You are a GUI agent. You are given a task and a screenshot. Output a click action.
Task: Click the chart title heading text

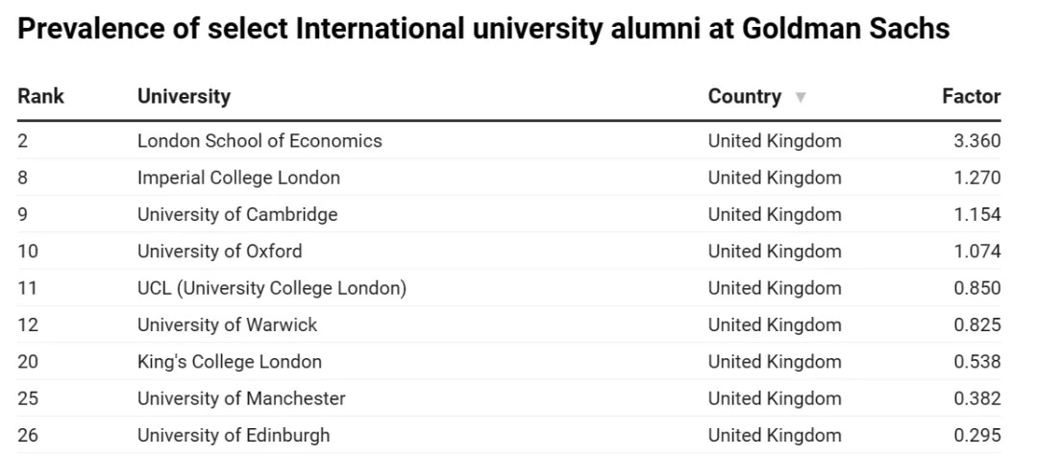point(483,29)
